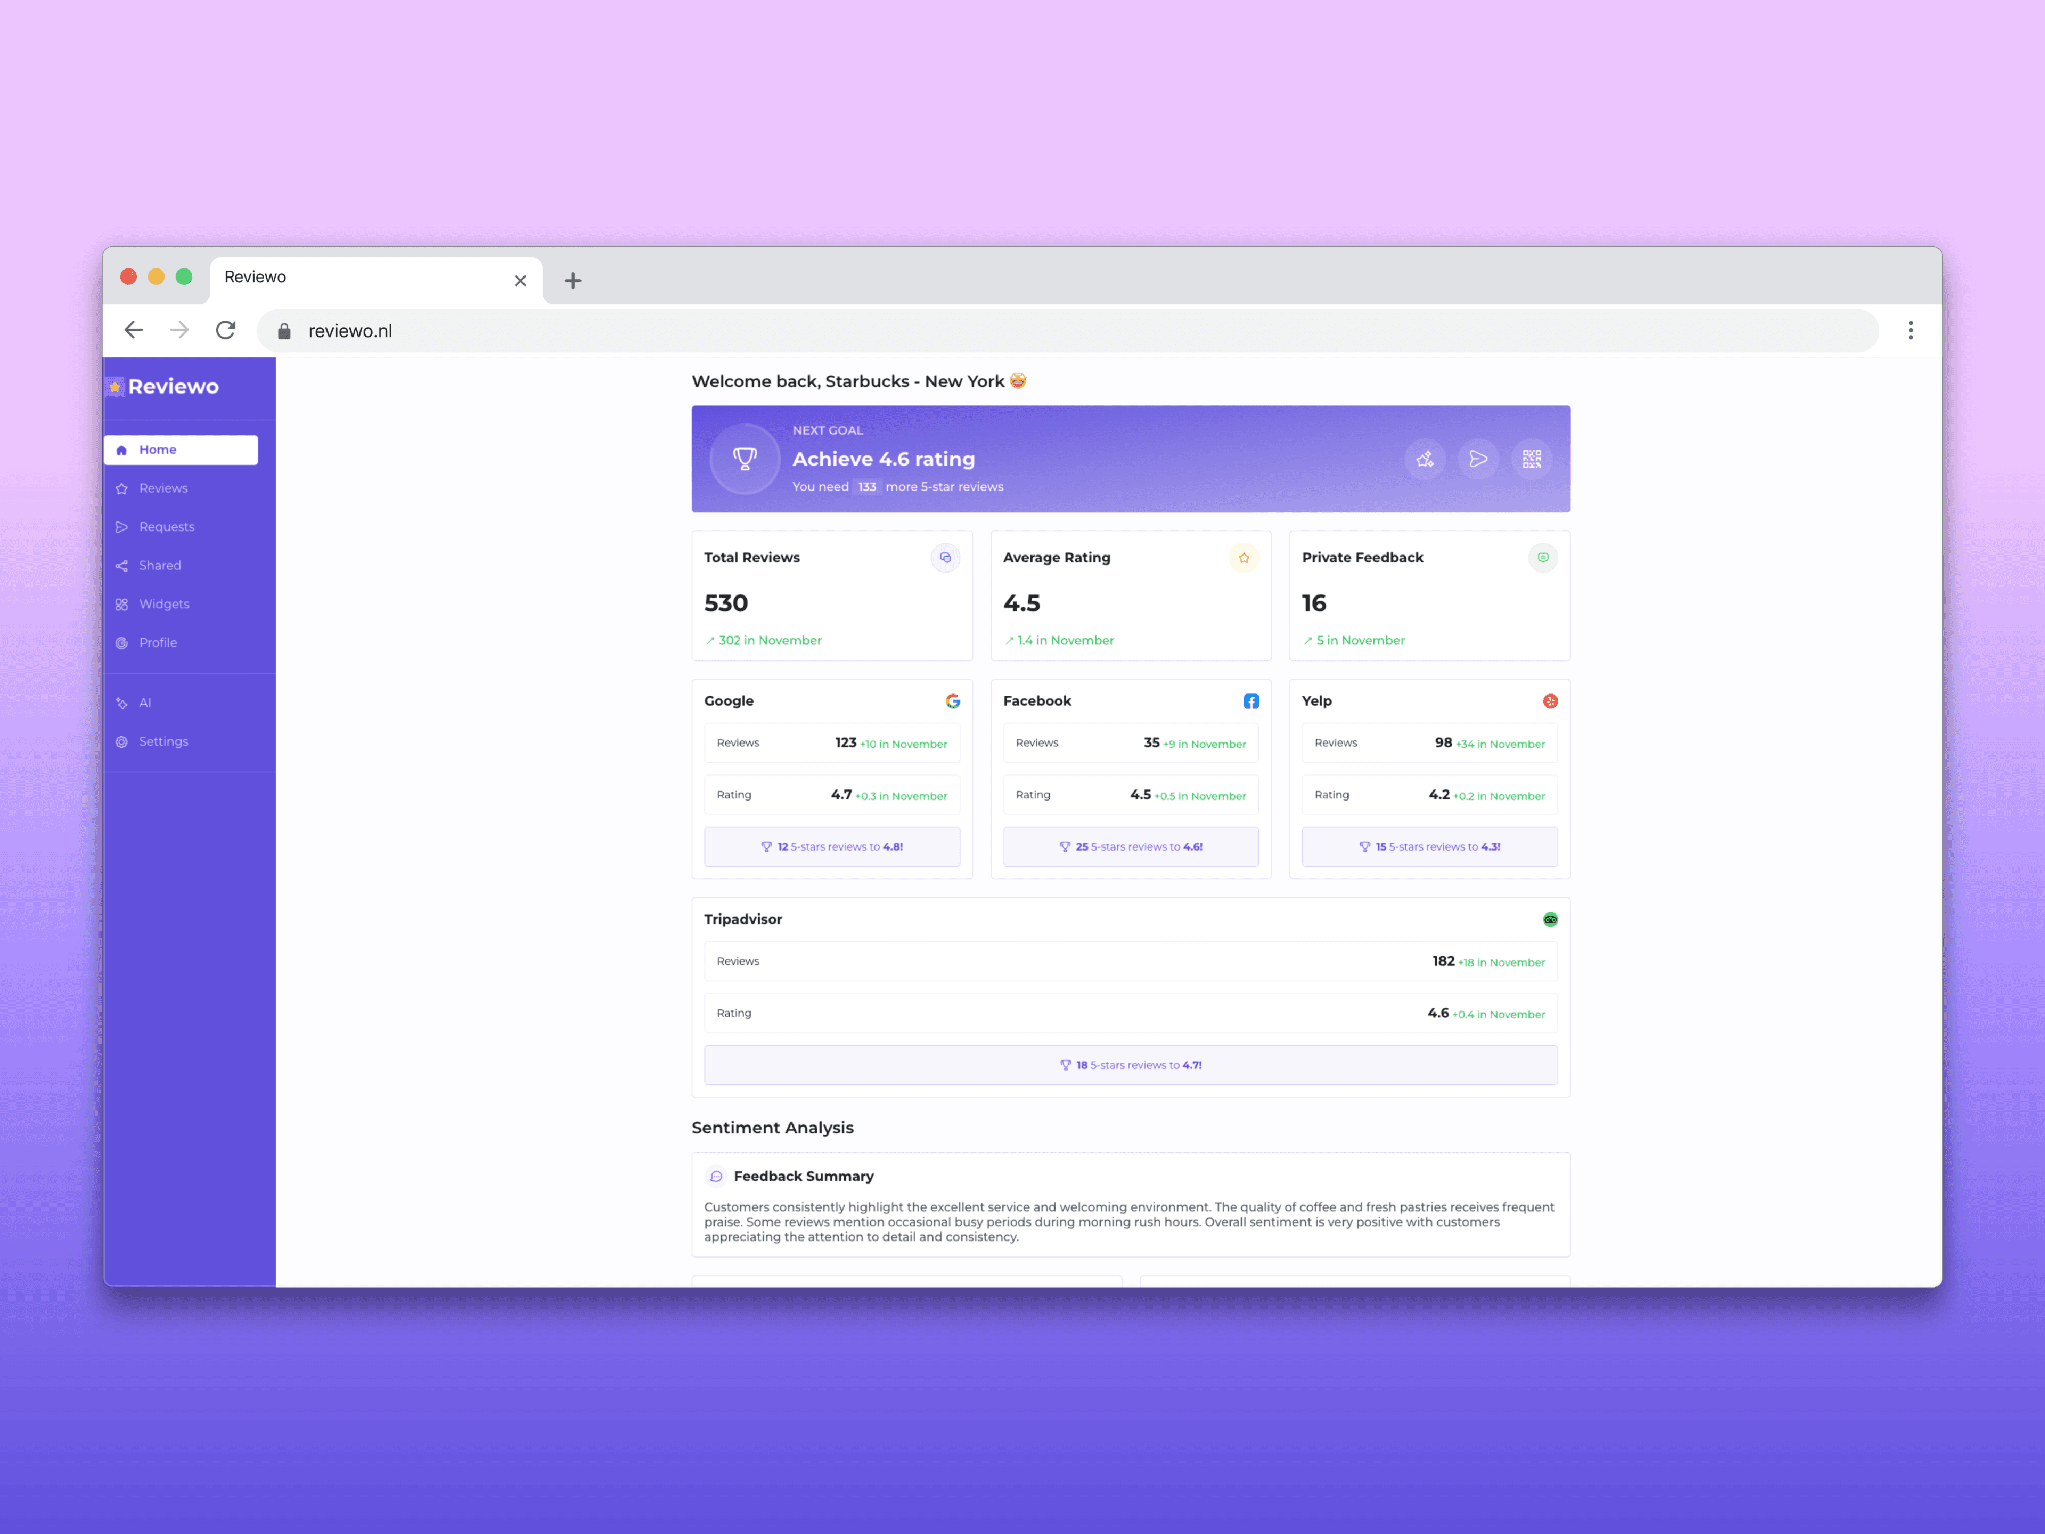Screen dimensions: 2045x1534
Task: Go to Requests in the sidebar
Action: pos(166,527)
